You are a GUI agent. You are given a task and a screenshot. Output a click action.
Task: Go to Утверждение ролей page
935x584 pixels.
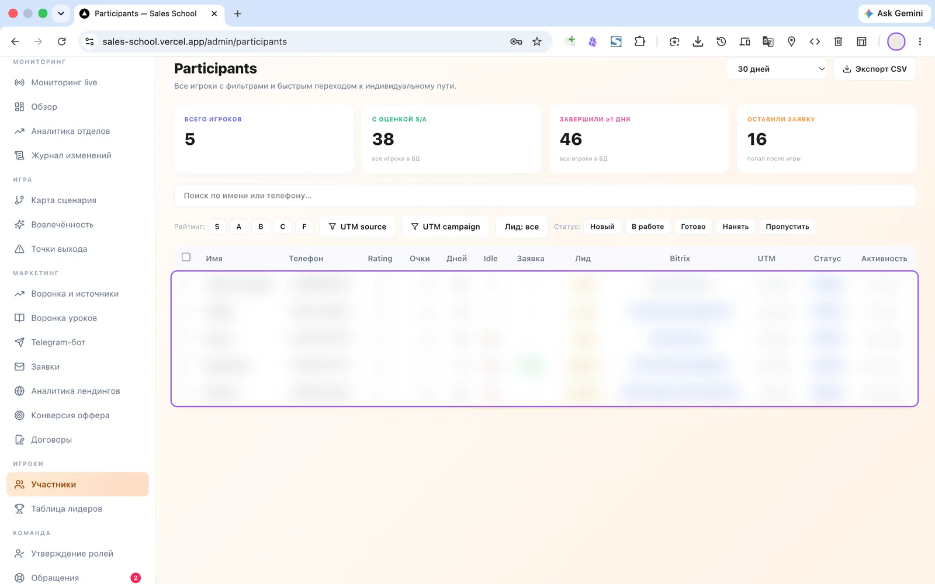(72, 554)
